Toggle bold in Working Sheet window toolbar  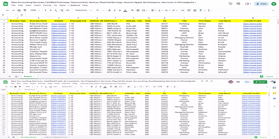click(x=92, y=87)
